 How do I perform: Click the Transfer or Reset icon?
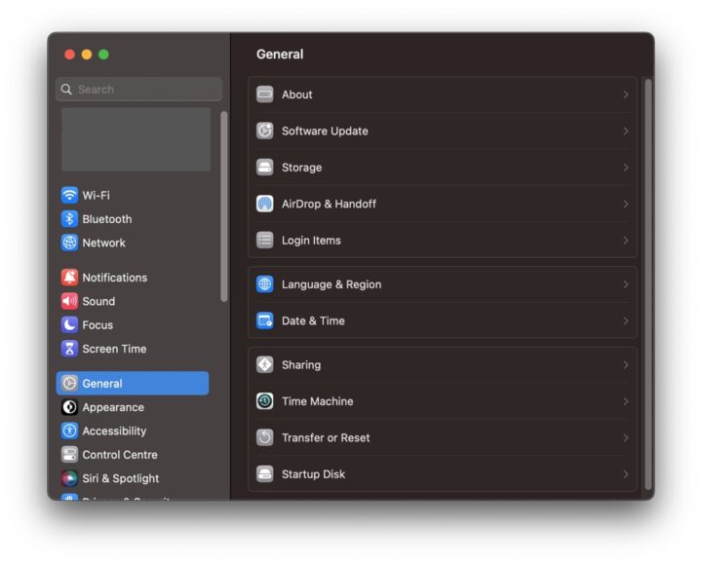click(264, 437)
